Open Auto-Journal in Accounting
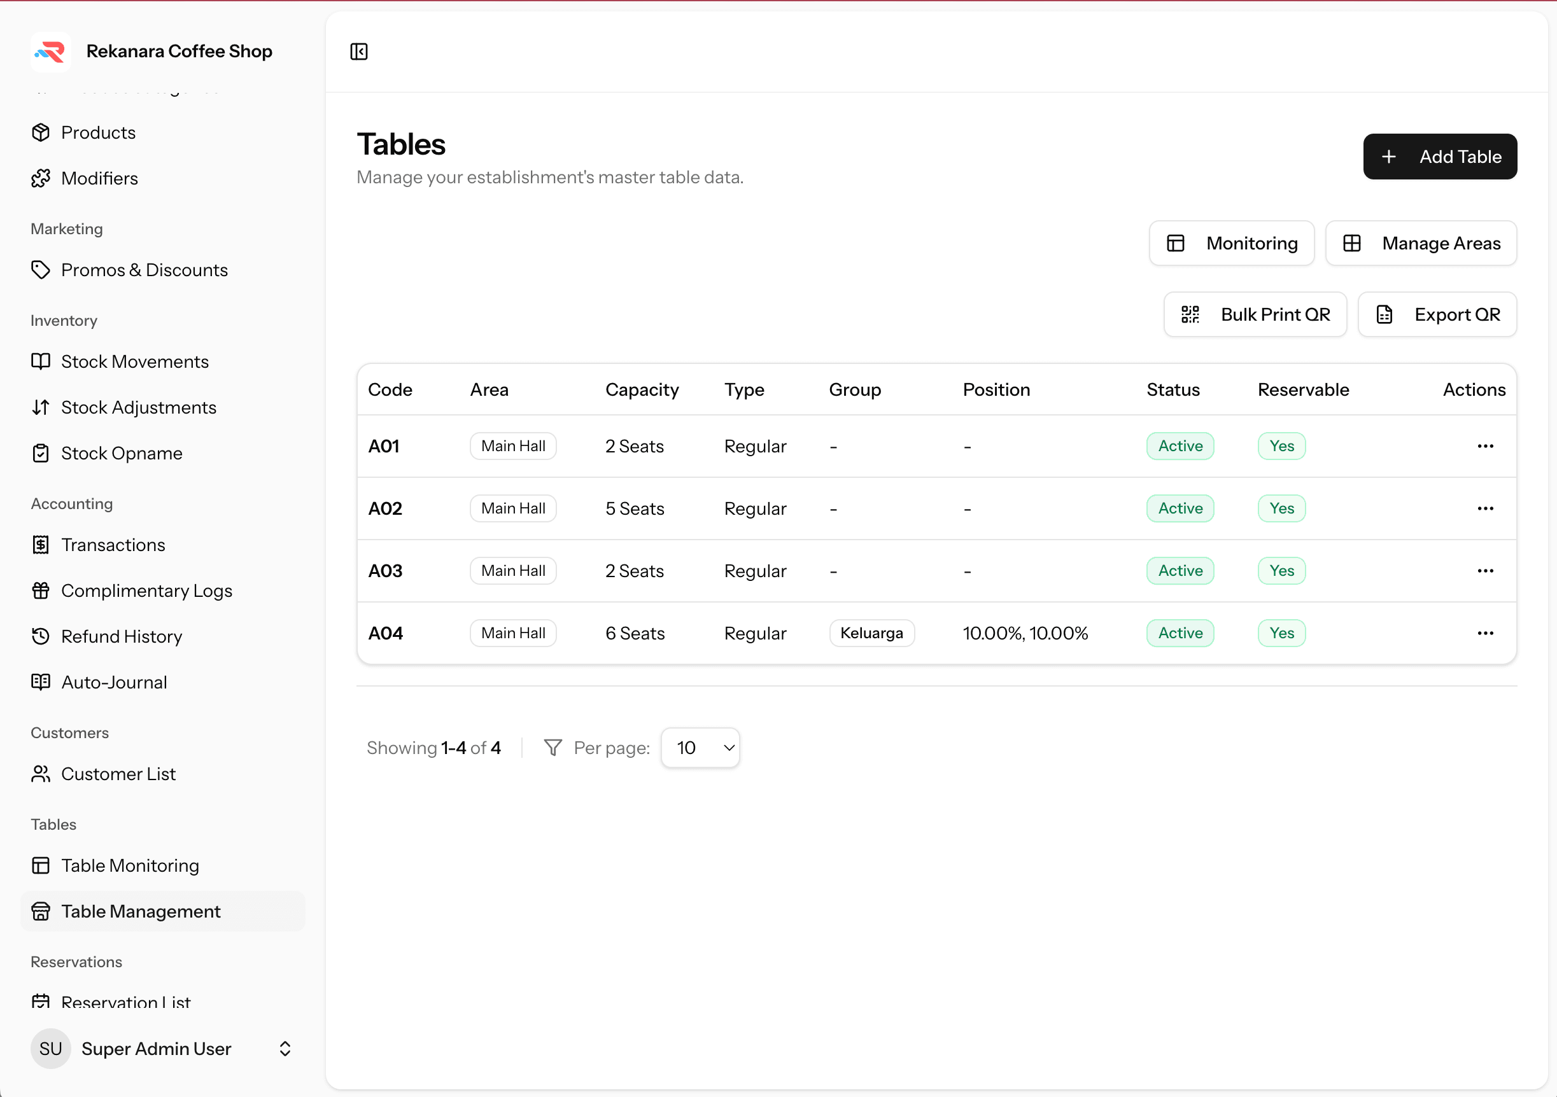The width and height of the screenshot is (1557, 1097). coord(163,682)
